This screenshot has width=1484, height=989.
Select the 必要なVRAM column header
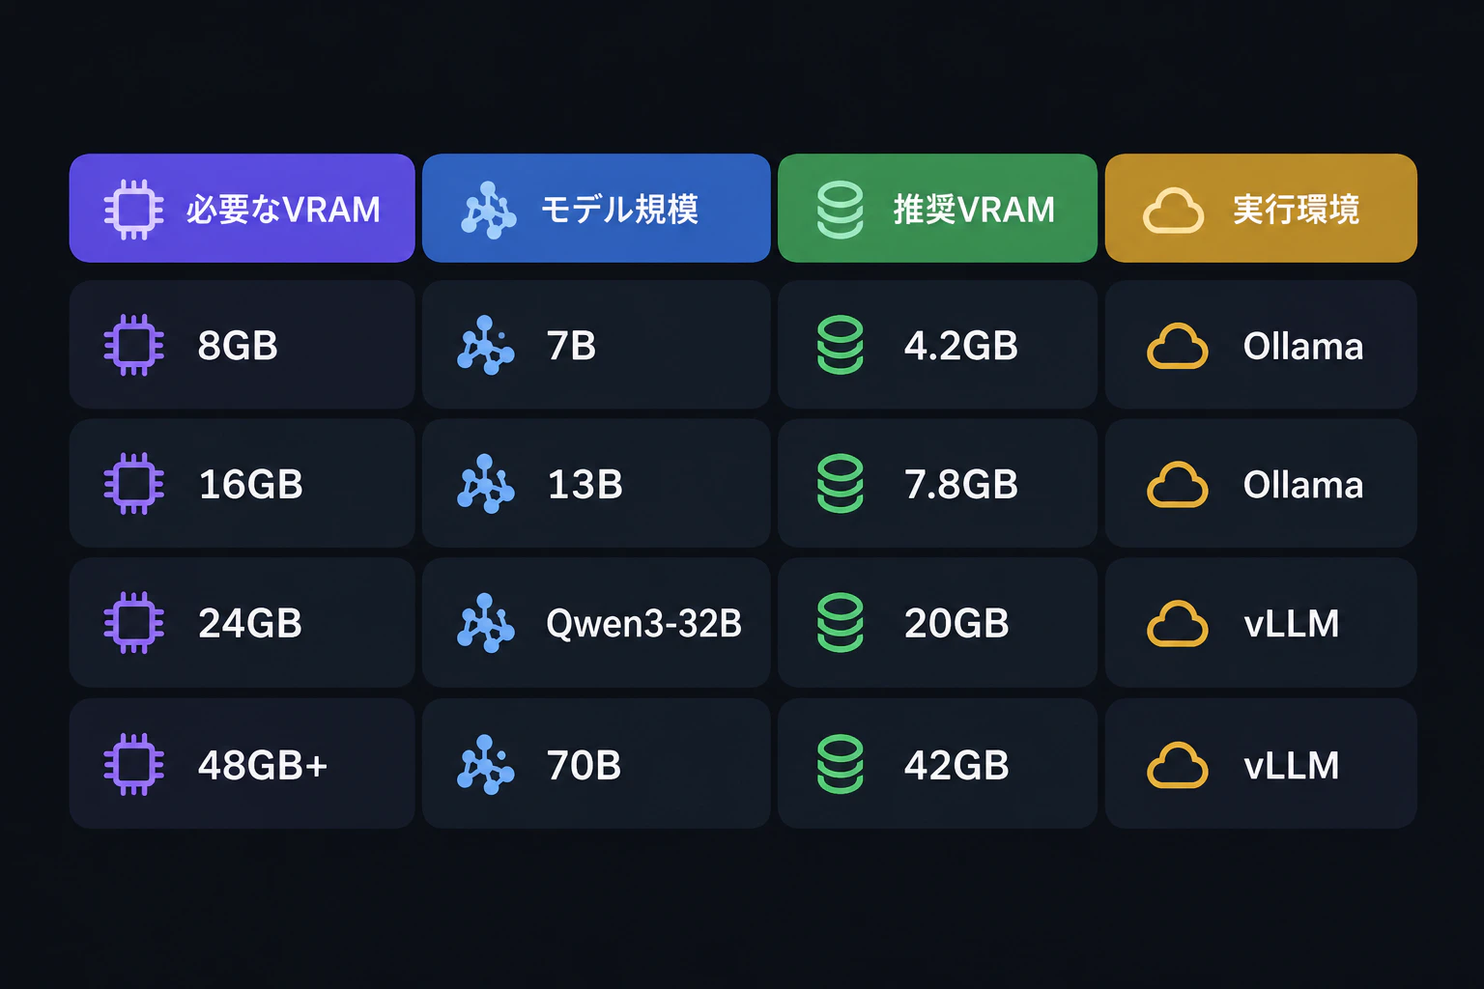point(243,208)
